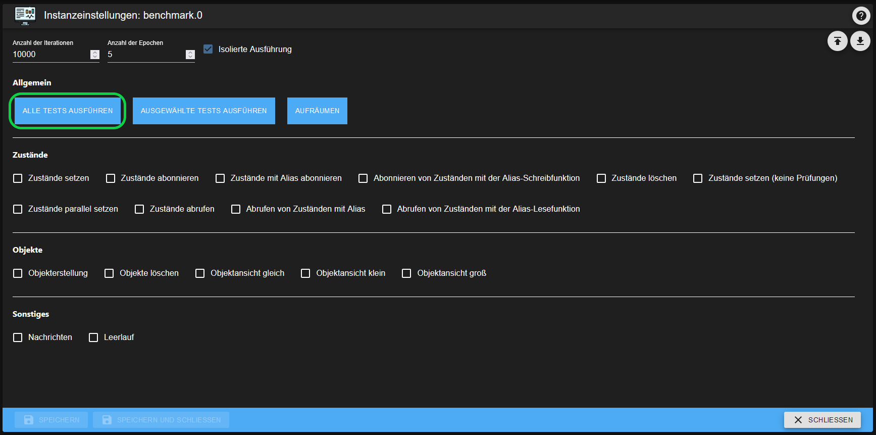Open the help question mark icon
This screenshot has height=435, width=876.
point(861,16)
